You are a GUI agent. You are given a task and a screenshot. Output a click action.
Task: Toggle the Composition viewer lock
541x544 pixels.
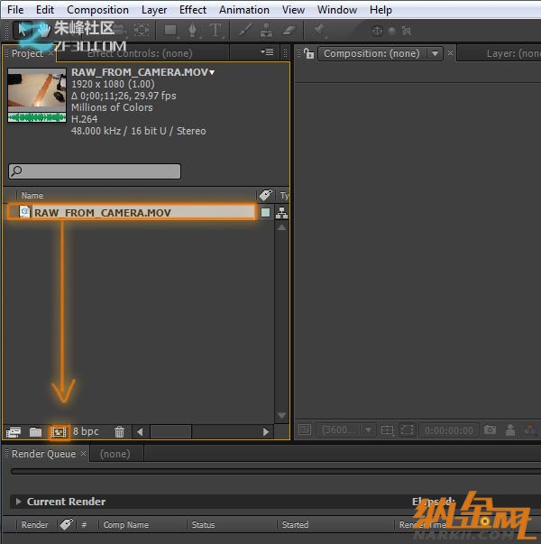pos(308,53)
